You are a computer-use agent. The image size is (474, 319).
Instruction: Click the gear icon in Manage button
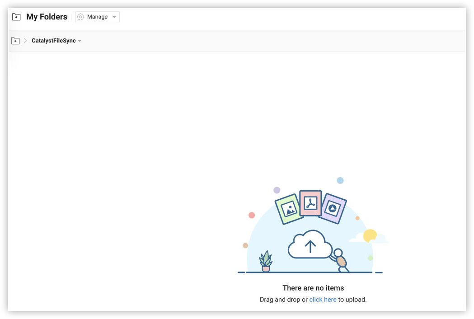pyautogui.click(x=80, y=17)
